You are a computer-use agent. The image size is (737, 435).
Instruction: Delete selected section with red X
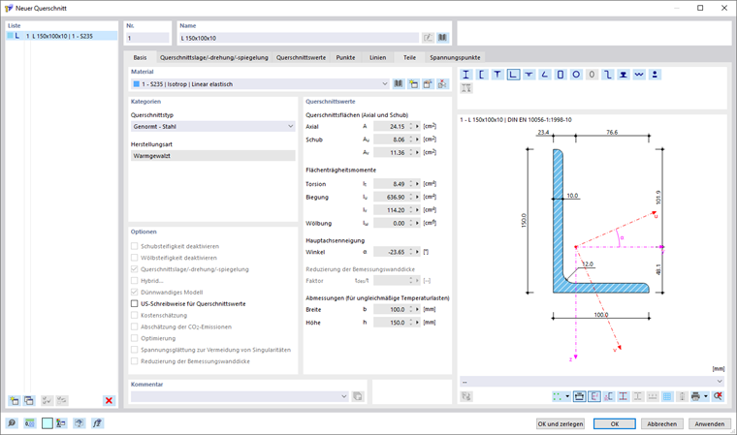coord(109,401)
